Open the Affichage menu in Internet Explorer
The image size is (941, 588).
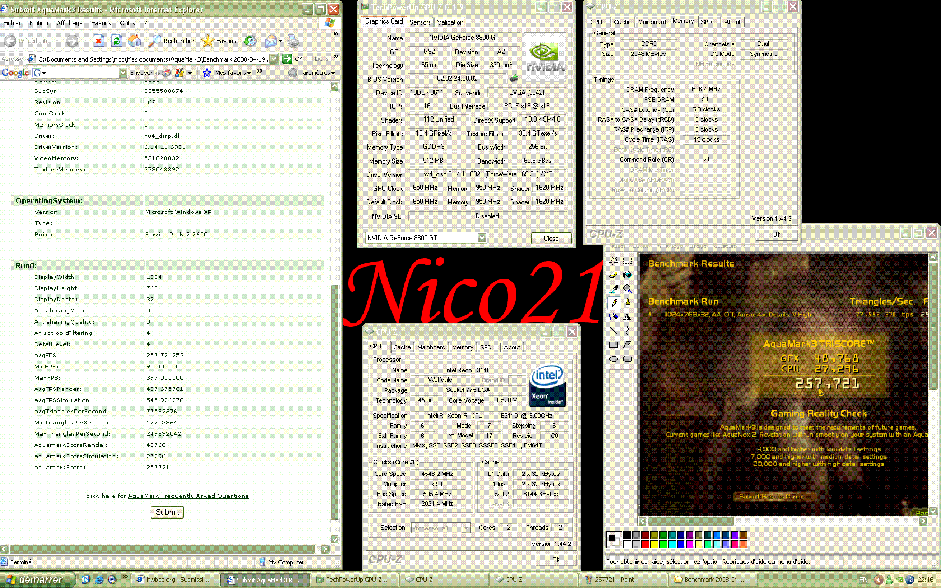[69, 23]
